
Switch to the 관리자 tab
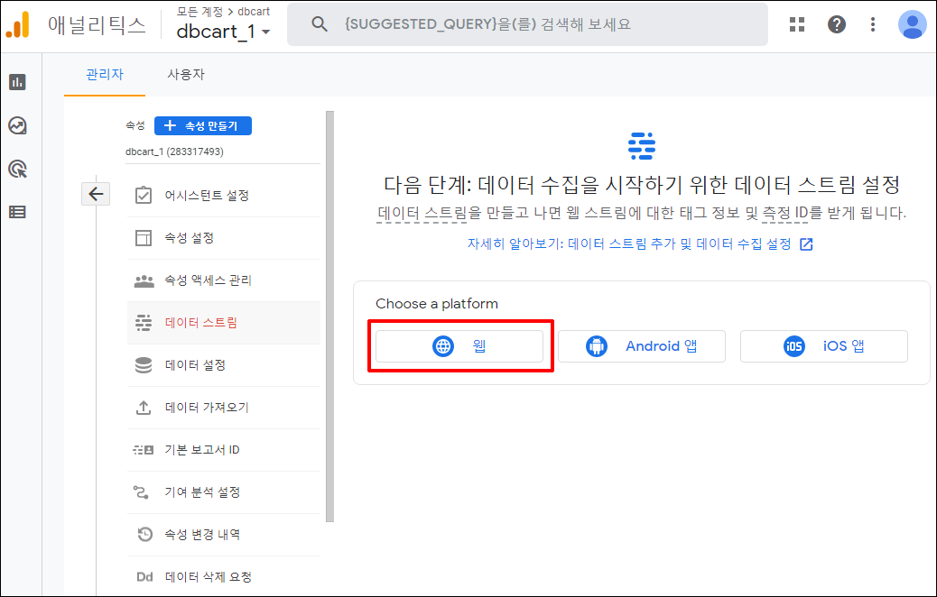tap(105, 74)
